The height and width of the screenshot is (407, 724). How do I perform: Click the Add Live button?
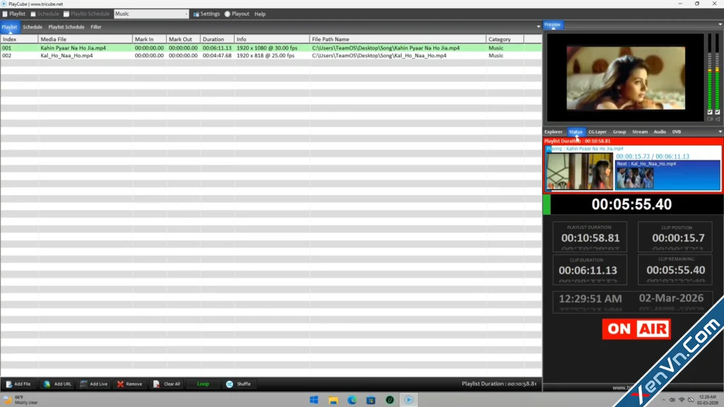coord(94,384)
